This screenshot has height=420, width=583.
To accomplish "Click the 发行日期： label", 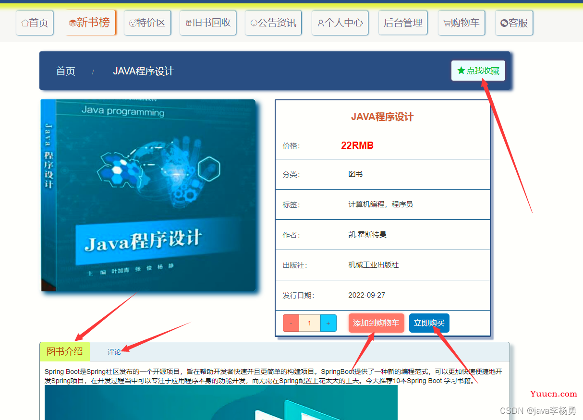I will point(299,296).
